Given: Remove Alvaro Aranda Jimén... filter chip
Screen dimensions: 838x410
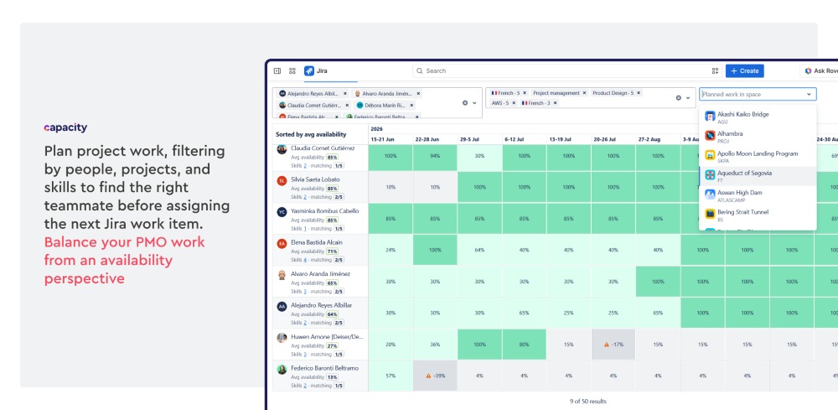Looking at the screenshot, I should (418, 94).
